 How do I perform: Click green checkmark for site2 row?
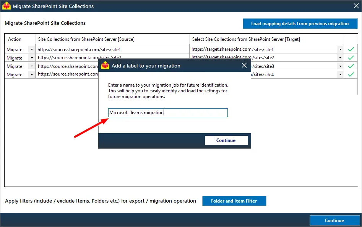pyautogui.click(x=351, y=58)
